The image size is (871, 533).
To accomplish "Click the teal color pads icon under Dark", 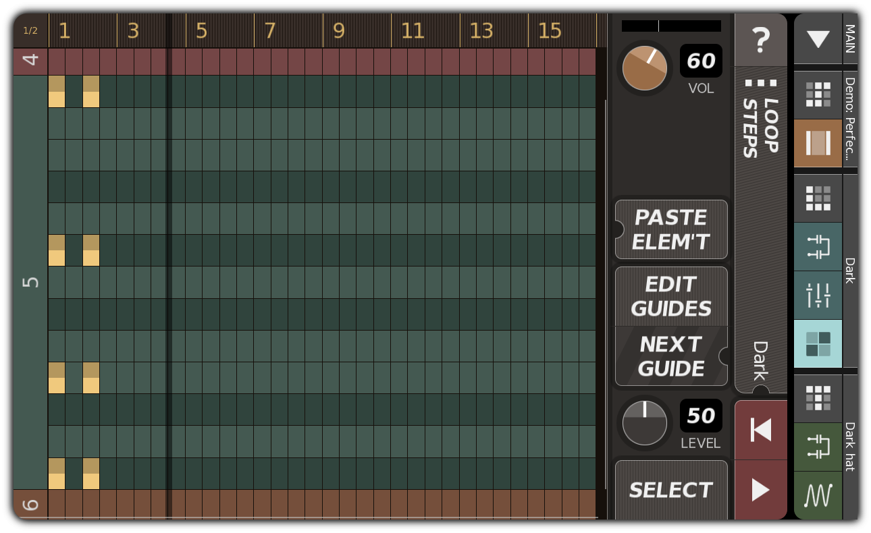I will coord(818,345).
